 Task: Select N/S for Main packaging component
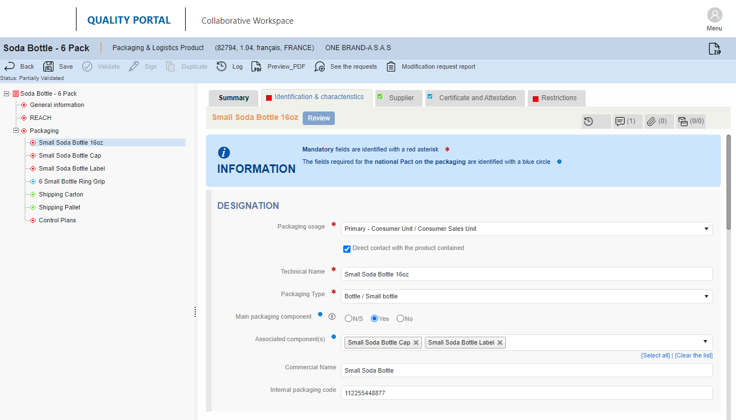[x=348, y=318]
